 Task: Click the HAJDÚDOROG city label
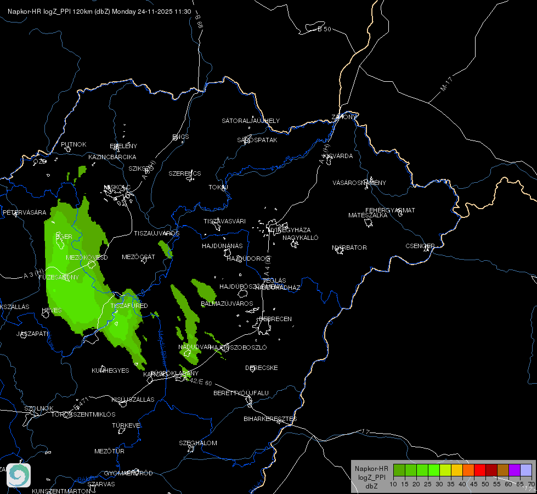(248, 258)
